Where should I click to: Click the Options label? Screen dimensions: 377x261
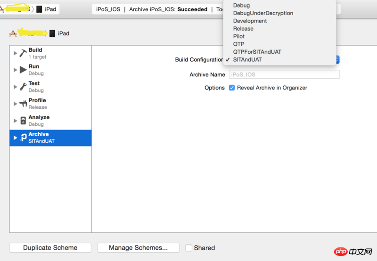[x=214, y=88]
